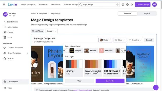
Task: Open the Aesthetic Cotton template thumbnail
Action: pos(140,64)
